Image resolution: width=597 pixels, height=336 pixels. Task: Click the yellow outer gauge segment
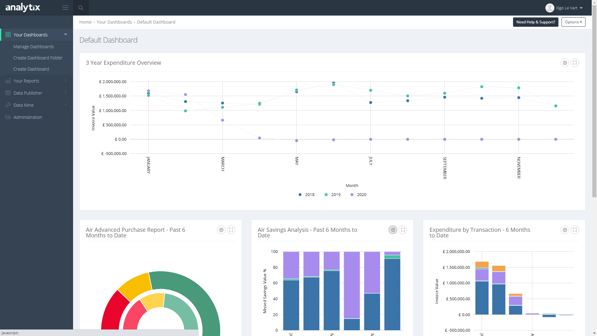click(135, 286)
